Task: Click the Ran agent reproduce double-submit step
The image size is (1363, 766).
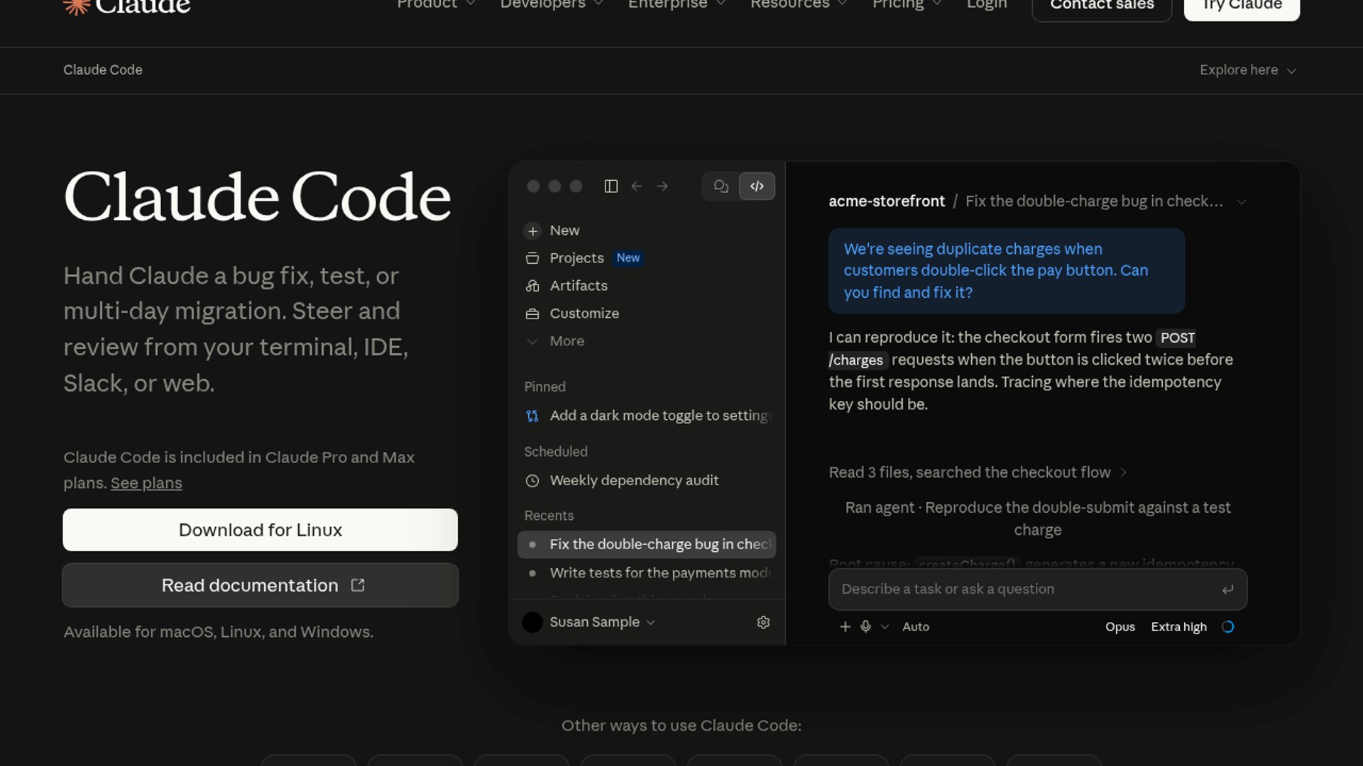Action: click(1037, 518)
